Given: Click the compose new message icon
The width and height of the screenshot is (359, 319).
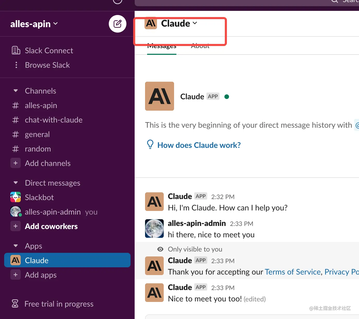Looking at the screenshot, I should click(118, 24).
